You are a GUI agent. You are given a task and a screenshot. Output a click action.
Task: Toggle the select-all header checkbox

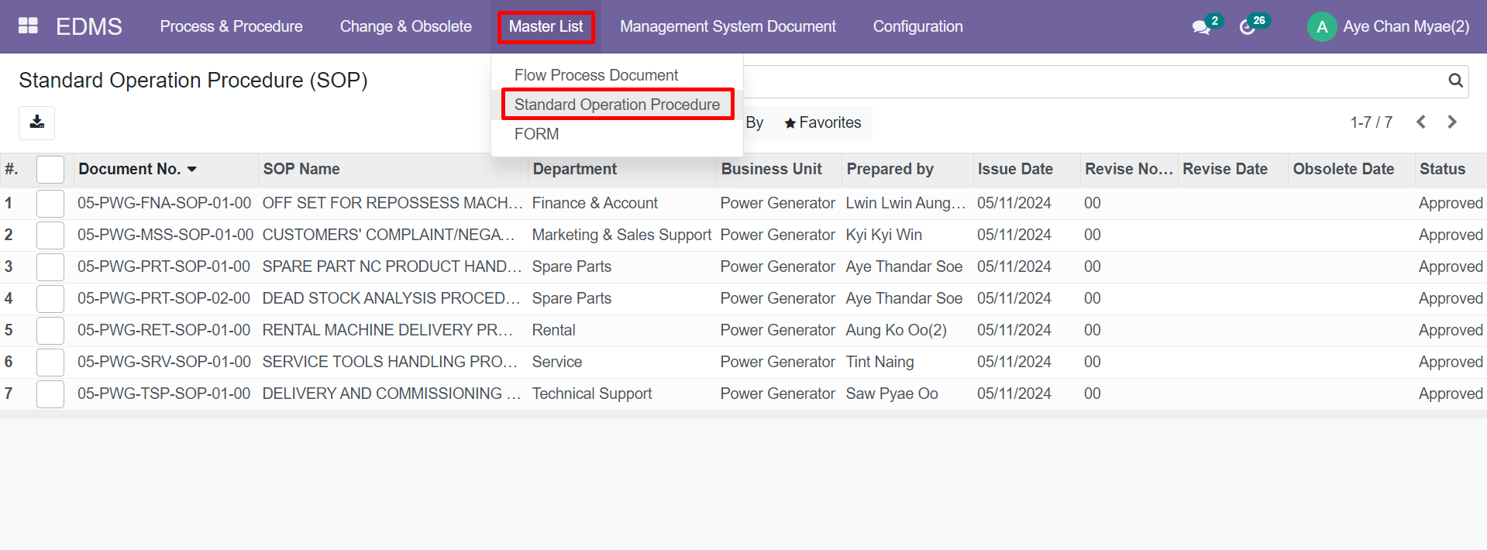50,170
